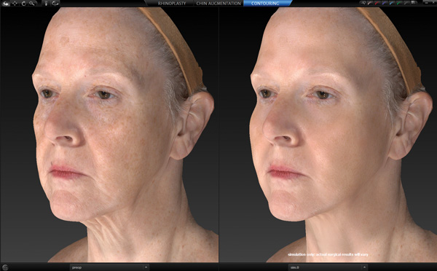This screenshot has width=437, height=271.
Task: Pick the gray brush stroke swatch
Action: (406, 3)
